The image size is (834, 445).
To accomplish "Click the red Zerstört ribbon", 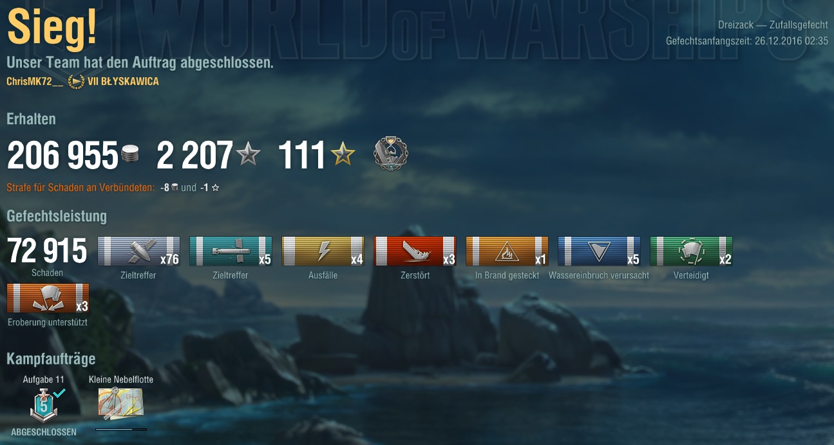I will point(415,251).
